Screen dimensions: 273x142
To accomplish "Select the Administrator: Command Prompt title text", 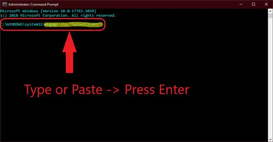I will 33,4.
